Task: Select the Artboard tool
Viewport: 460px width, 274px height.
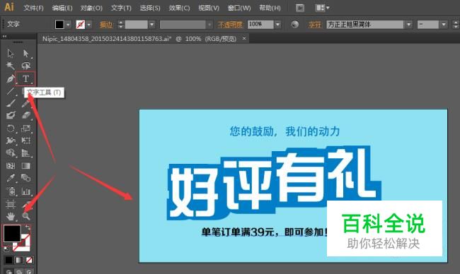Action: tap(11, 204)
